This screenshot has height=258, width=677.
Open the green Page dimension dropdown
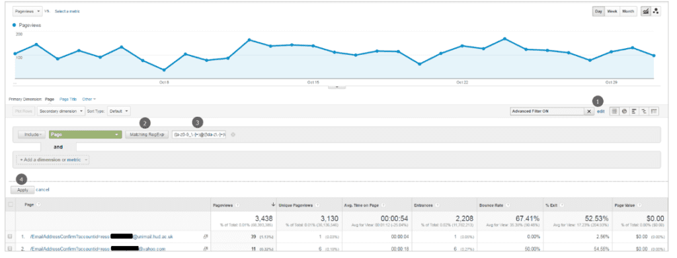[85, 135]
